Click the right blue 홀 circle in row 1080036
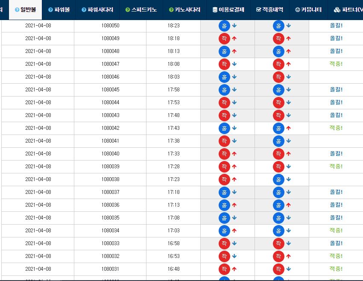363x281 pixels. (278, 205)
